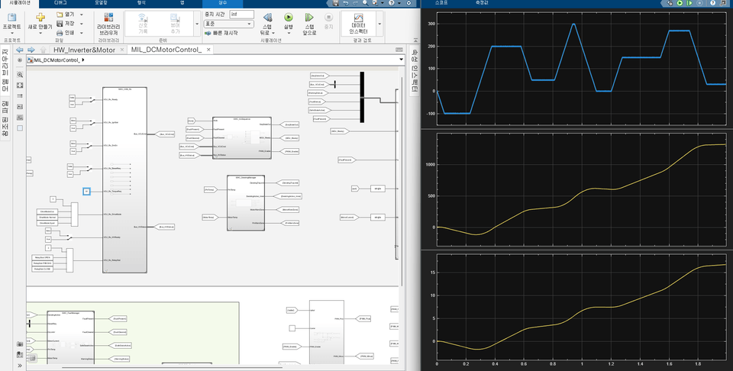The width and height of the screenshot is (733, 371).
Task: Open file with the 열기 folder icon
Action: click(60, 15)
